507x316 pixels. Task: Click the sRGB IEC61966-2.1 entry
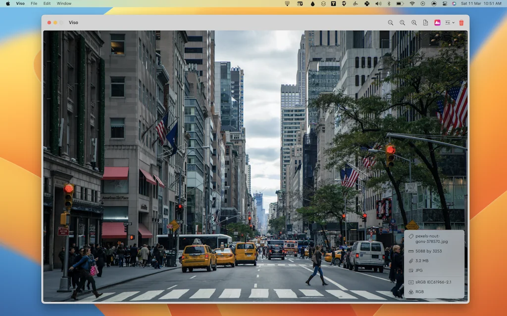pyautogui.click(x=434, y=282)
